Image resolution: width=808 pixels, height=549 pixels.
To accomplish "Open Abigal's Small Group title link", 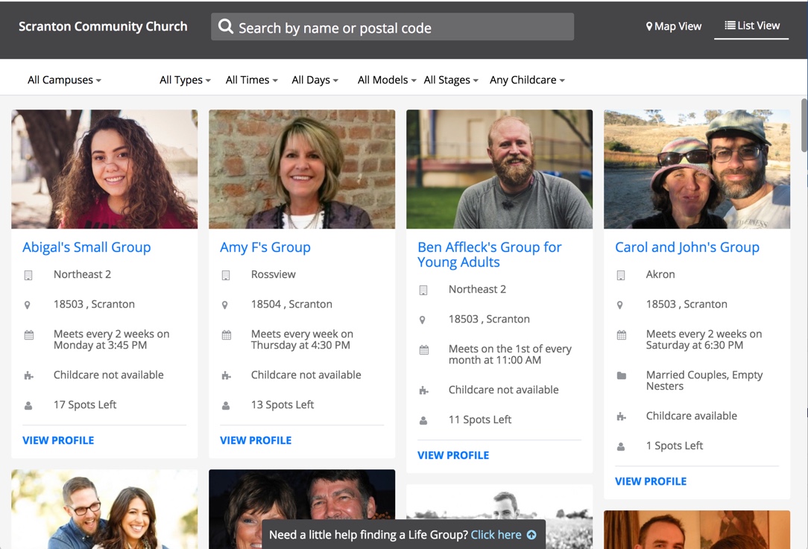I will point(86,247).
